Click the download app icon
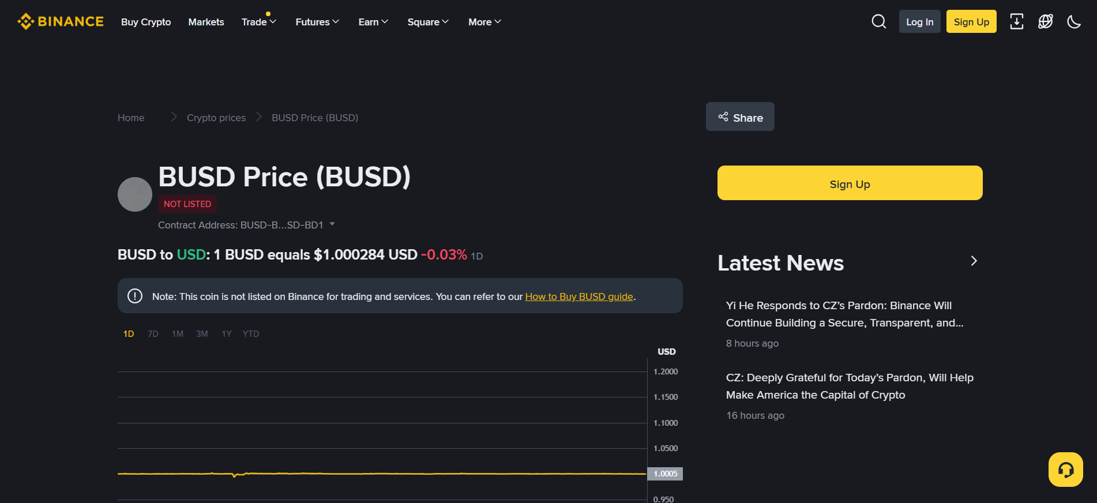The height and width of the screenshot is (503, 1097). (x=1016, y=22)
